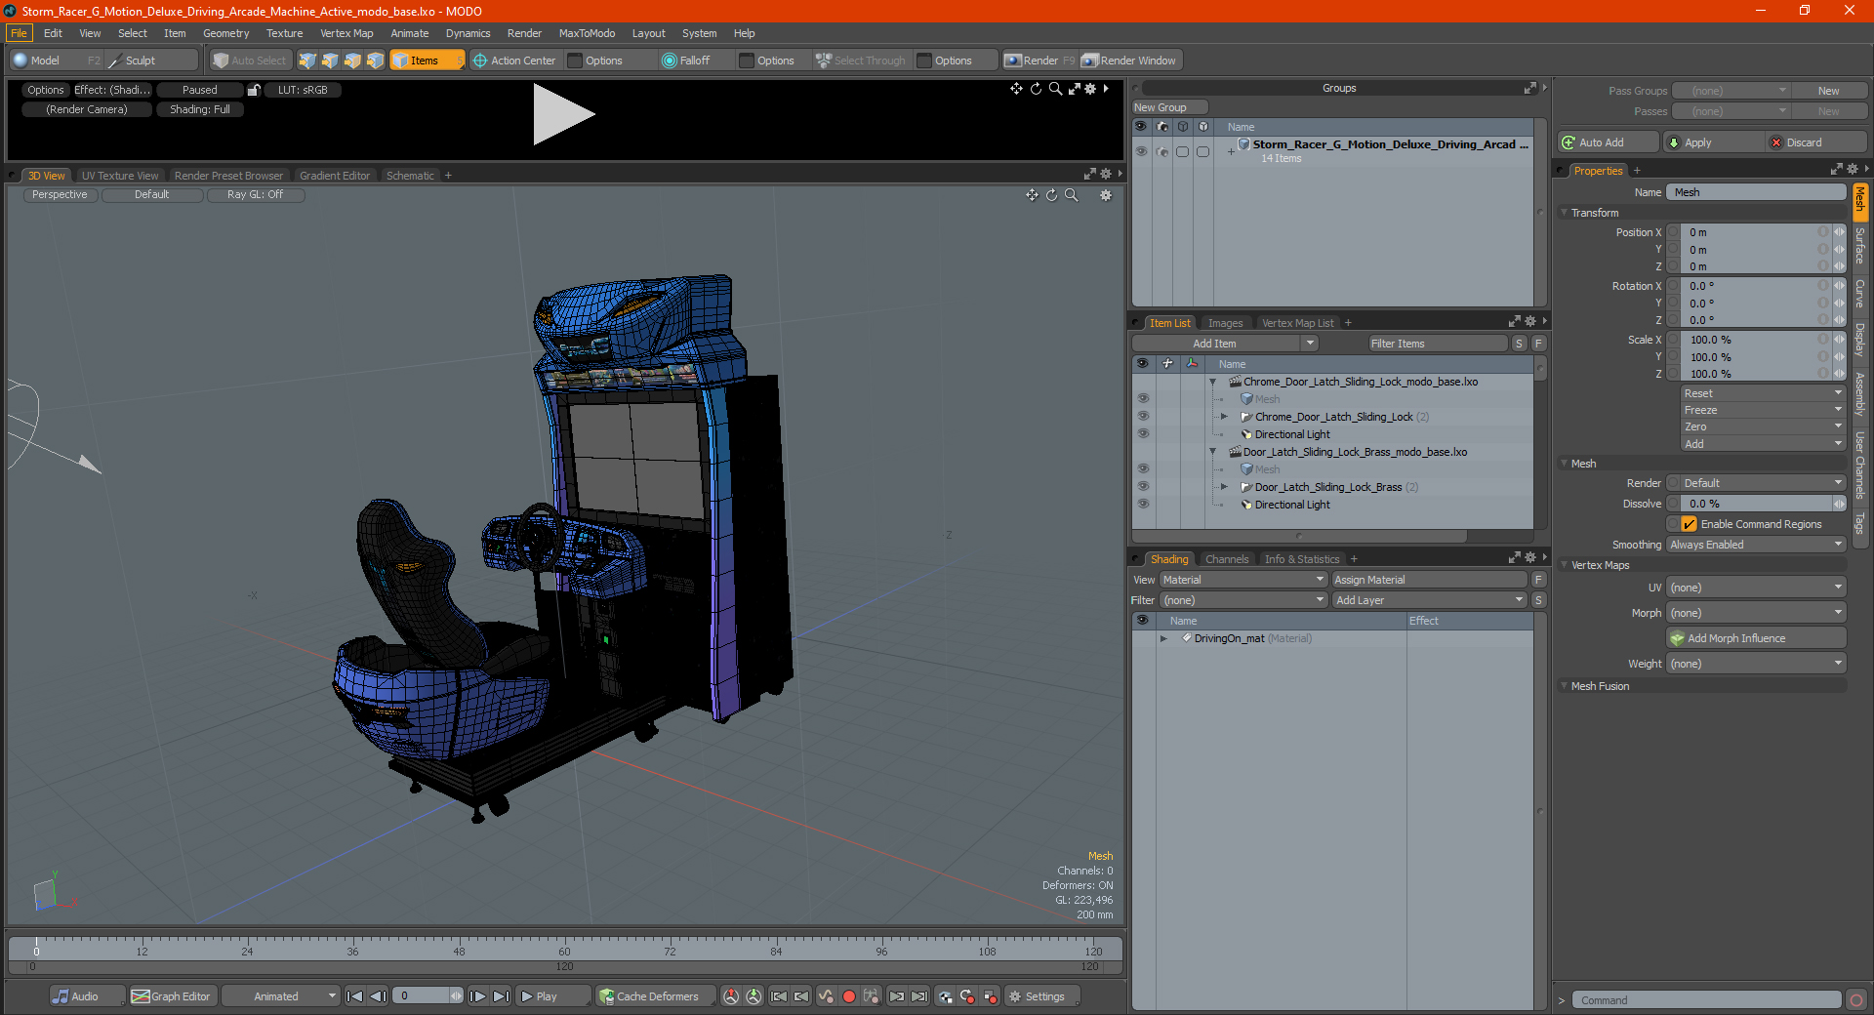Open Smoothing Always Enabled dropdown
This screenshot has height=1015, width=1874.
click(1756, 545)
